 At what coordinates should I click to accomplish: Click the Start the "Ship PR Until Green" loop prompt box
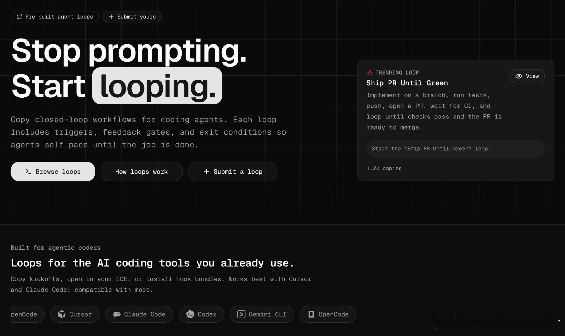tap(455, 149)
